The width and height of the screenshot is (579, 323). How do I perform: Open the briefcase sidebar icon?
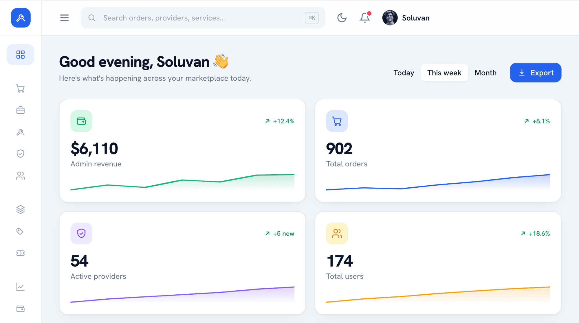click(21, 110)
